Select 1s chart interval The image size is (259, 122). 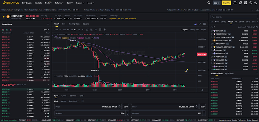[60, 30]
